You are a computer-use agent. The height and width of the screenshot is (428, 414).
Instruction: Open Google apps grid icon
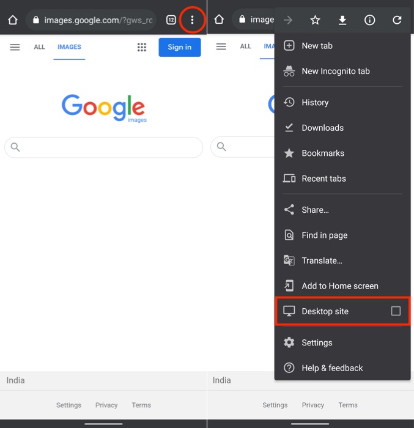tap(142, 47)
